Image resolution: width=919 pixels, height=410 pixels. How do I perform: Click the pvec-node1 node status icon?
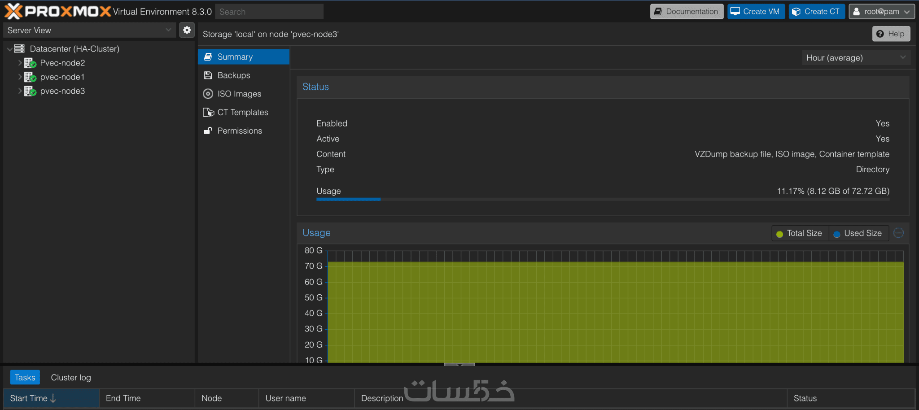pyautogui.click(x=30, y=77)
